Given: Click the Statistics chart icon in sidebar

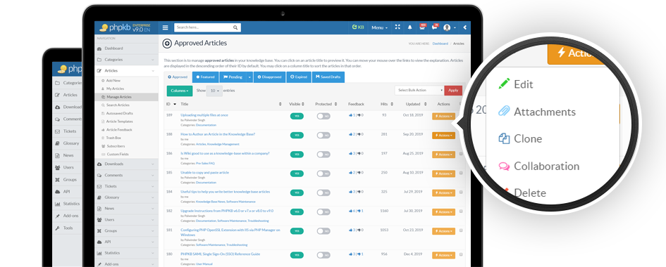Looking at the screenshot, I should pyautogui.click(x=99, y=253).
